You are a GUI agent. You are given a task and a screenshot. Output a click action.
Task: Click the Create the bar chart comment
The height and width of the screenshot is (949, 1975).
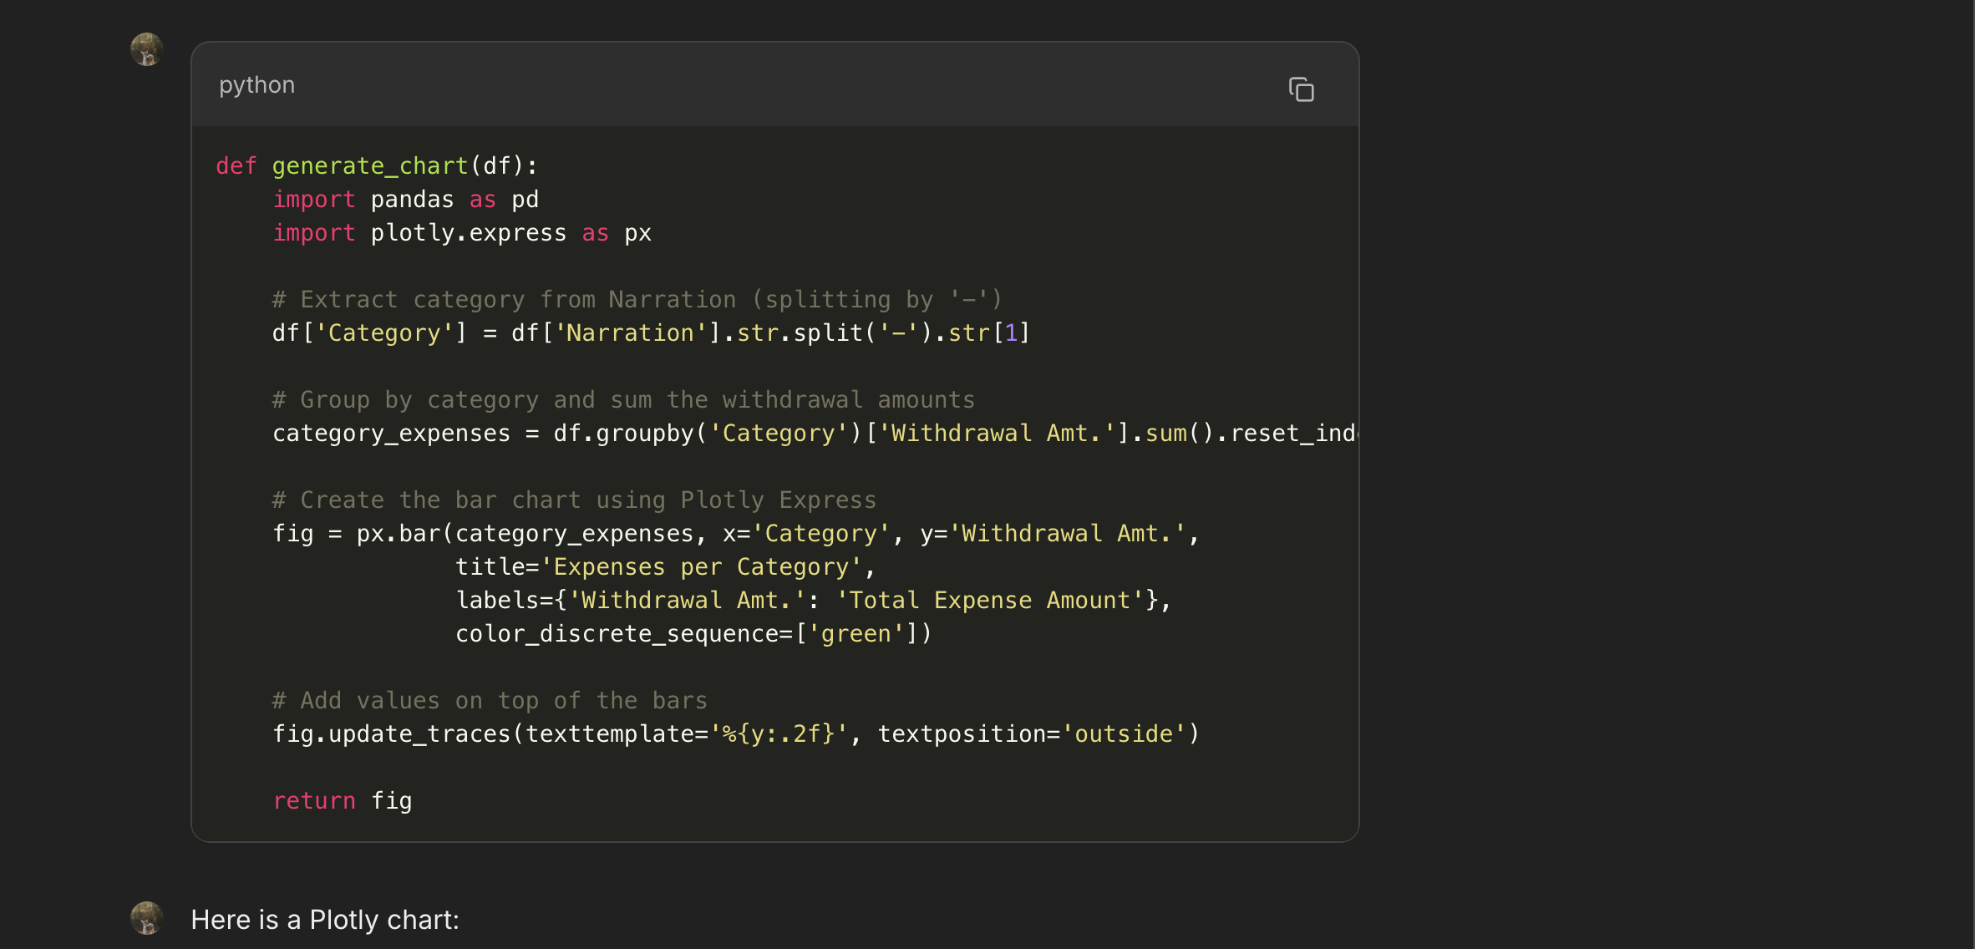574,500
